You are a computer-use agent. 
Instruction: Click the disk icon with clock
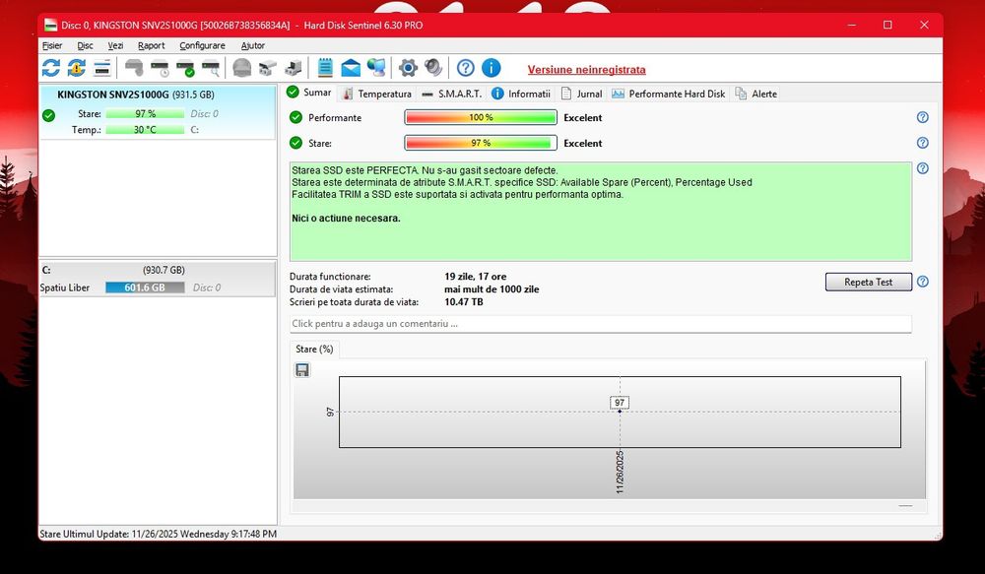click(x=160, y=68)
